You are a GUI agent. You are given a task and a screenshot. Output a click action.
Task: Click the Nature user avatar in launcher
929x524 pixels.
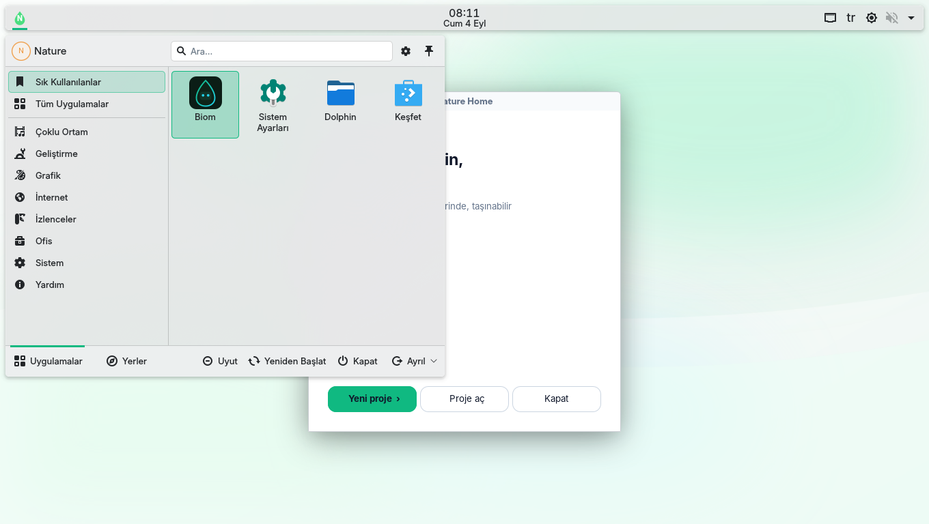21,51
